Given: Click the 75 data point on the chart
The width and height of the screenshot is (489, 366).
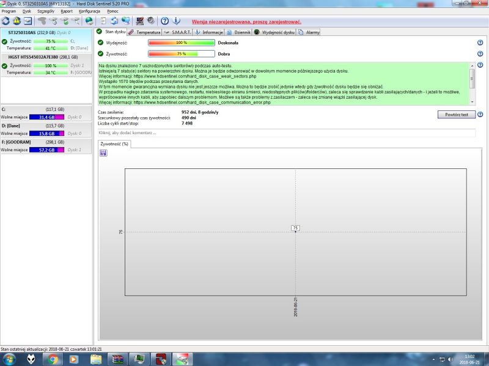Looking at the screenshot, I should [x=295, y=232].
